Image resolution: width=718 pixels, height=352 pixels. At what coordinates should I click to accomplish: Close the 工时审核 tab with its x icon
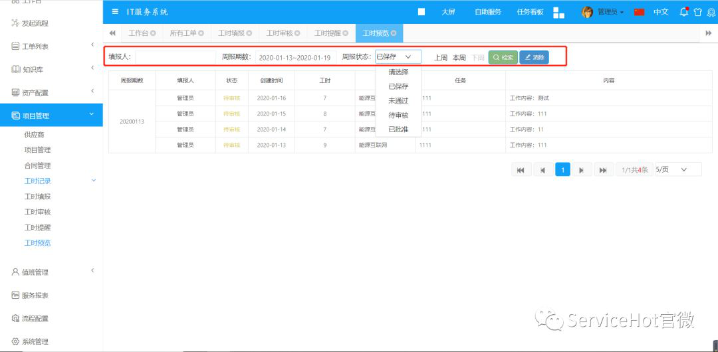(x=297, y=33)
